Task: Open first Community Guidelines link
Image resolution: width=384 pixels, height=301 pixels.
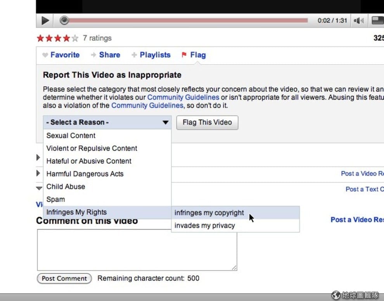Action: [183, 97]
